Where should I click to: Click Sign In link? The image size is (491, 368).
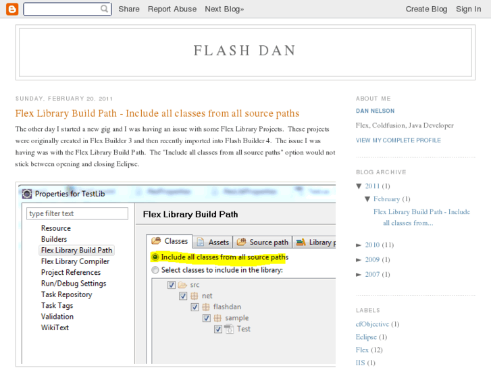tap(468, 9)
